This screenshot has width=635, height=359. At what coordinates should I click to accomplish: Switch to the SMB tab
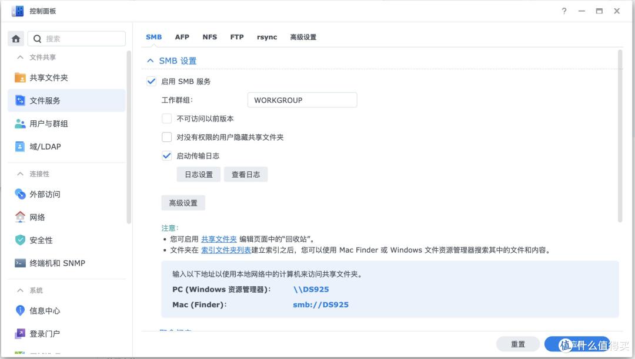(x=154, y=37)
